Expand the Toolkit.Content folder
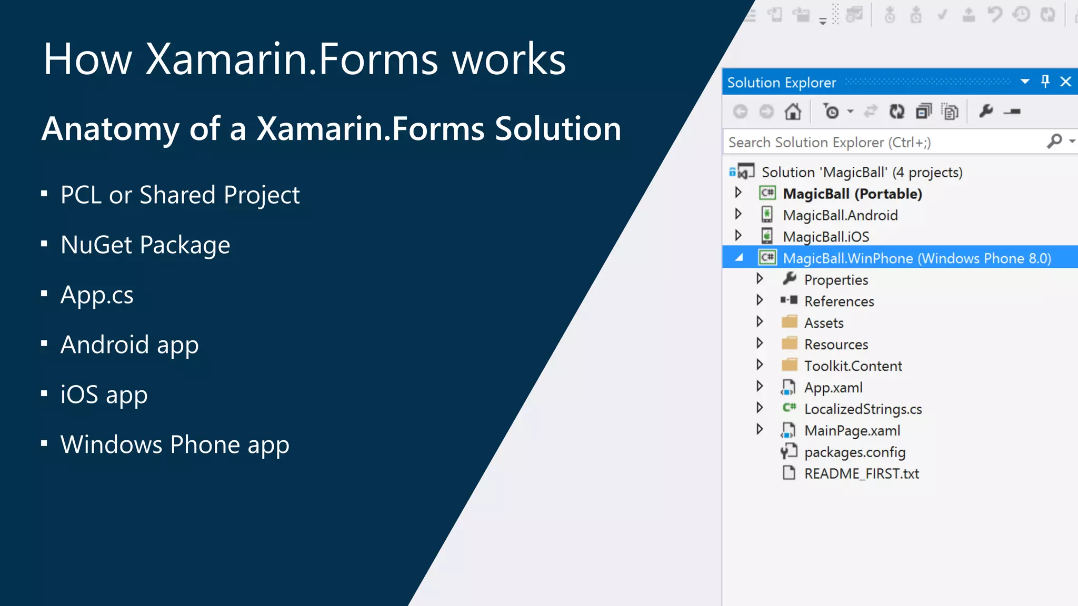 [x=760, y=364]
